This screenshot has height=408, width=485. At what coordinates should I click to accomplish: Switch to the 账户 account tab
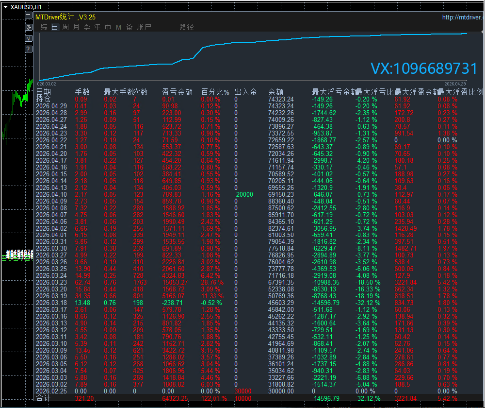(x=144, y=27)
